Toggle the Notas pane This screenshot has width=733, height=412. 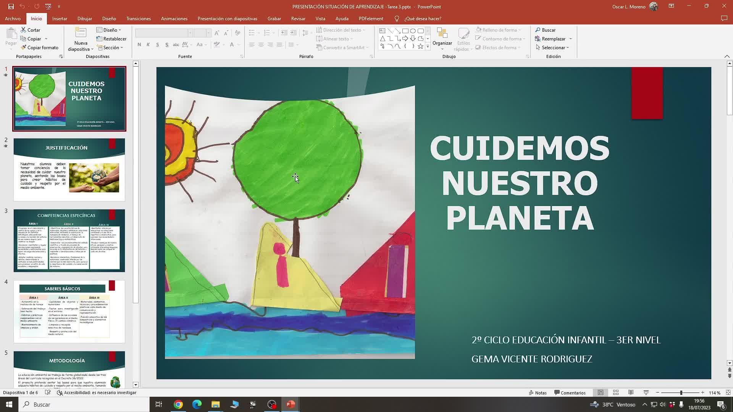[538, 393]
